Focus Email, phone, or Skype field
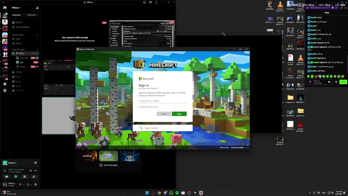Viewport: 348px width, 196px height. [163, 101]
